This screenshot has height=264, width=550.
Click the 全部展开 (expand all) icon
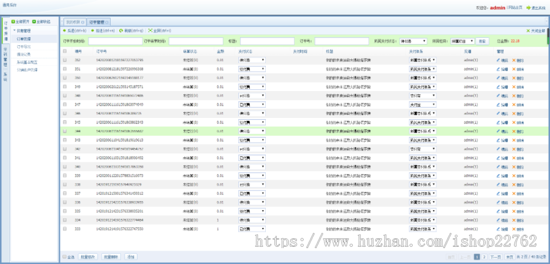click(x=13, y=21)
